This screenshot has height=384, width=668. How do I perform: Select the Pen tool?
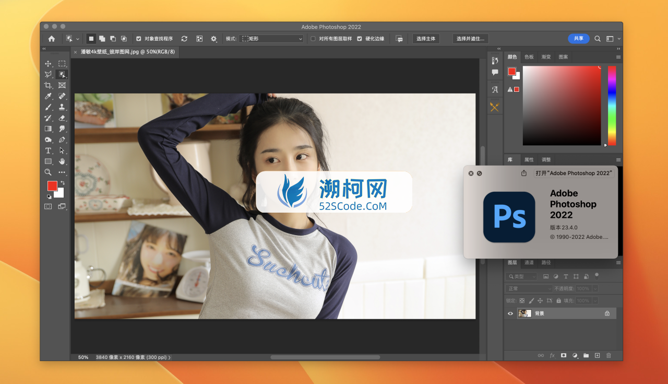click(x=62, y=139)
